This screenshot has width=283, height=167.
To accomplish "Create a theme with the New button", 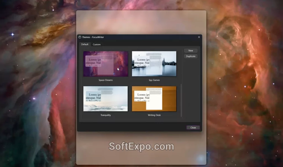I will click(191, 50).
